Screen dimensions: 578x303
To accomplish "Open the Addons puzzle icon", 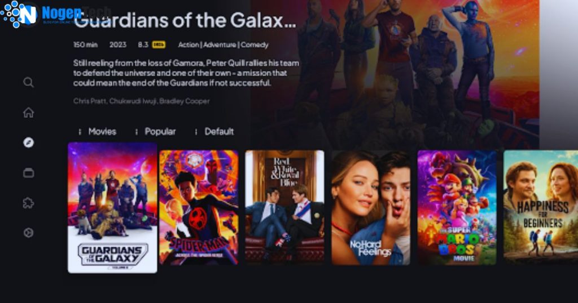I will [x=28, y=203].
